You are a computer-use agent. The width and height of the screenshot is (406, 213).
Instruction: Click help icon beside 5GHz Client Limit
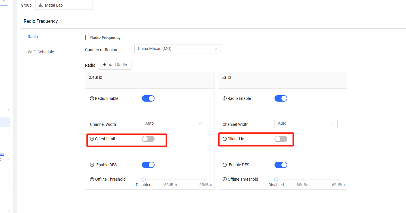coord(224,139)
